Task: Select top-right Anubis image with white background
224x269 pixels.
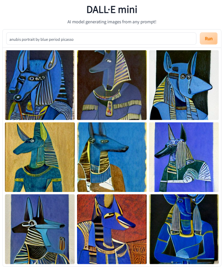Action: [x=184, y=85]
